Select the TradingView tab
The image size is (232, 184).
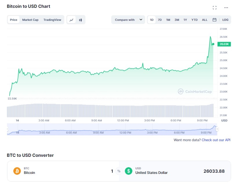click(52, 20)
